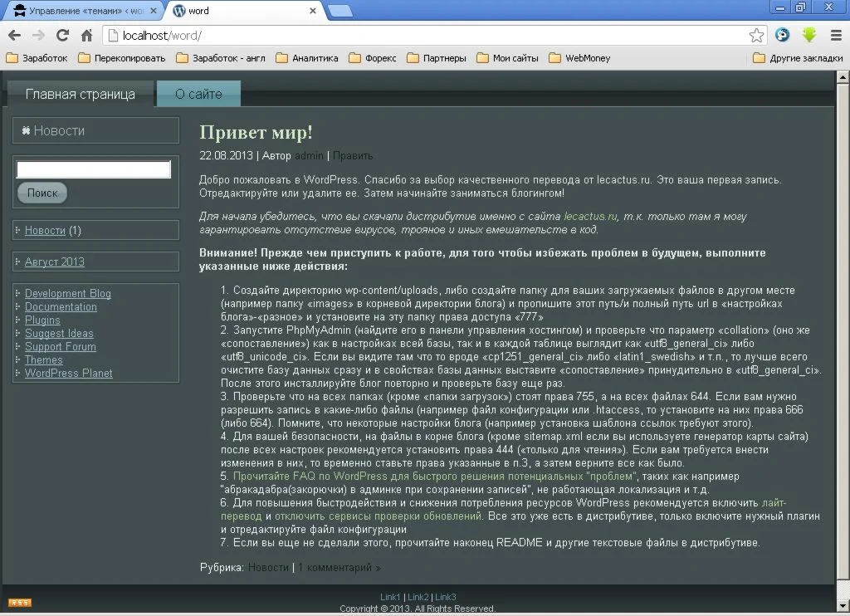Click the WordPress favicon on the word tab
850x616 pixels.
(x=178, y=12)
